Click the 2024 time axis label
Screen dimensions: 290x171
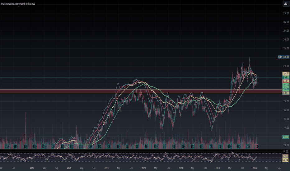point(217,168)
